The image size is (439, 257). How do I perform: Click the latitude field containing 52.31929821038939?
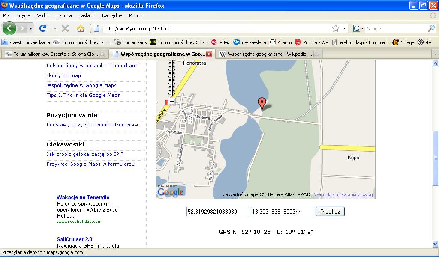coord(217,212)
